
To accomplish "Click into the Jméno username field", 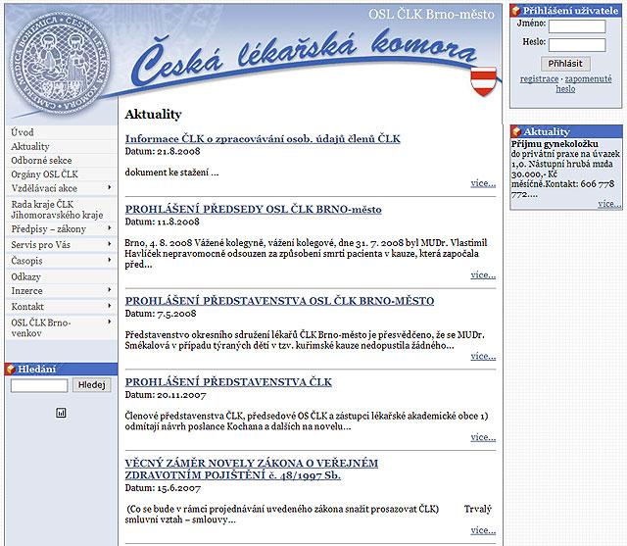I will 577,25.
